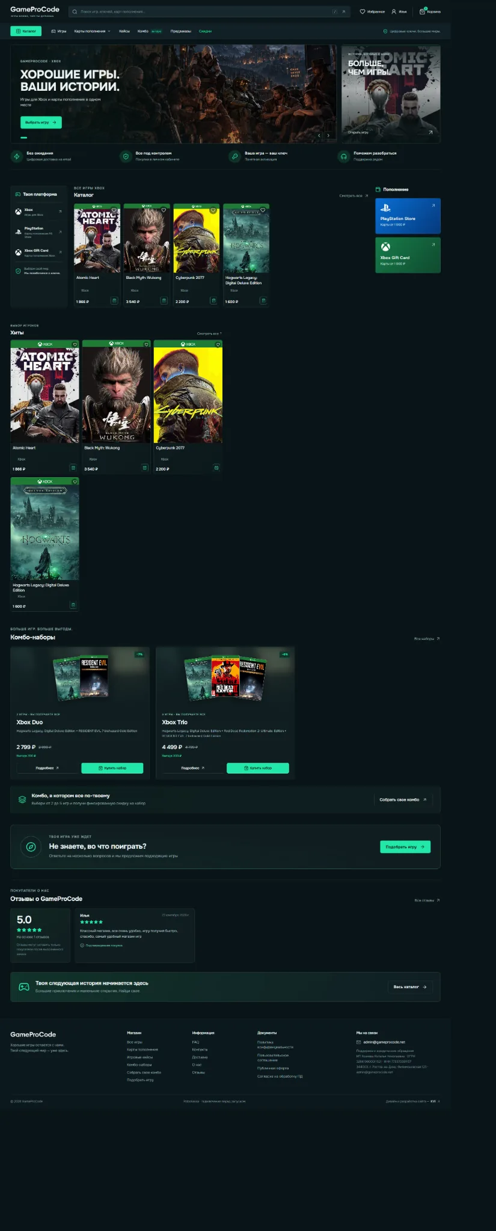
Task: Open the Избранное favorites heart icon in header
Action: click(372, 11)
